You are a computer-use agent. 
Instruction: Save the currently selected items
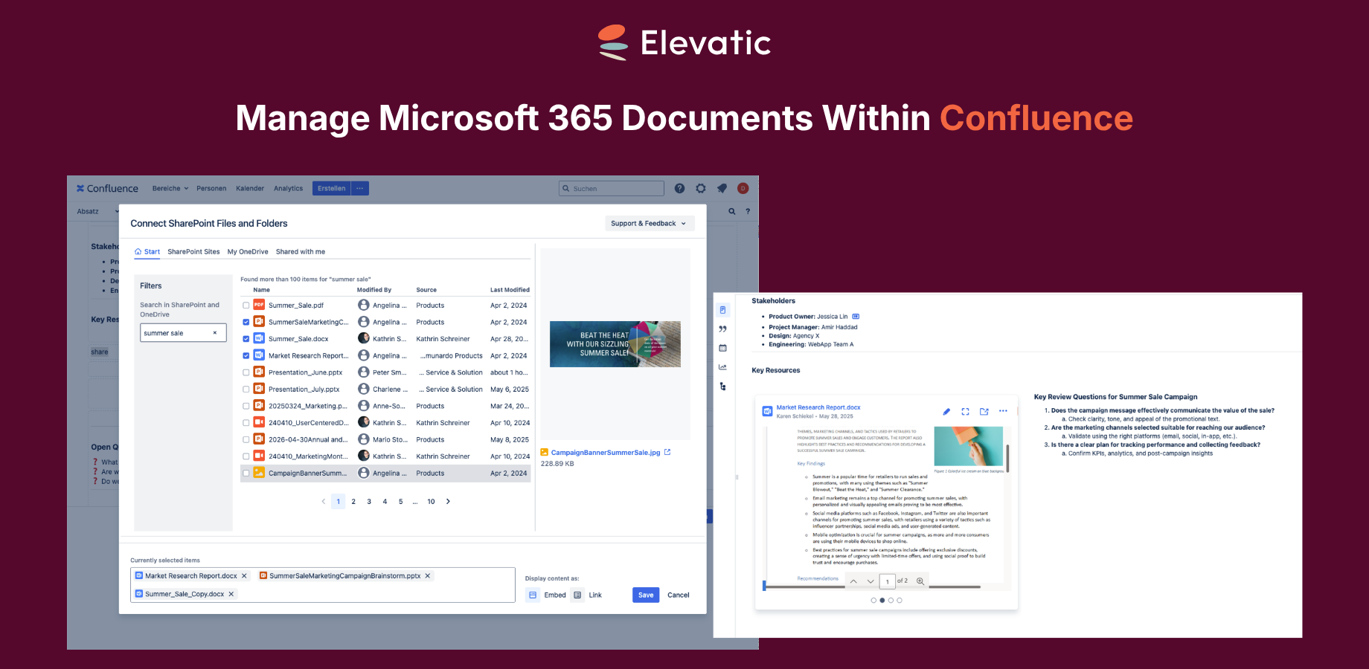(x=645, y=595)
